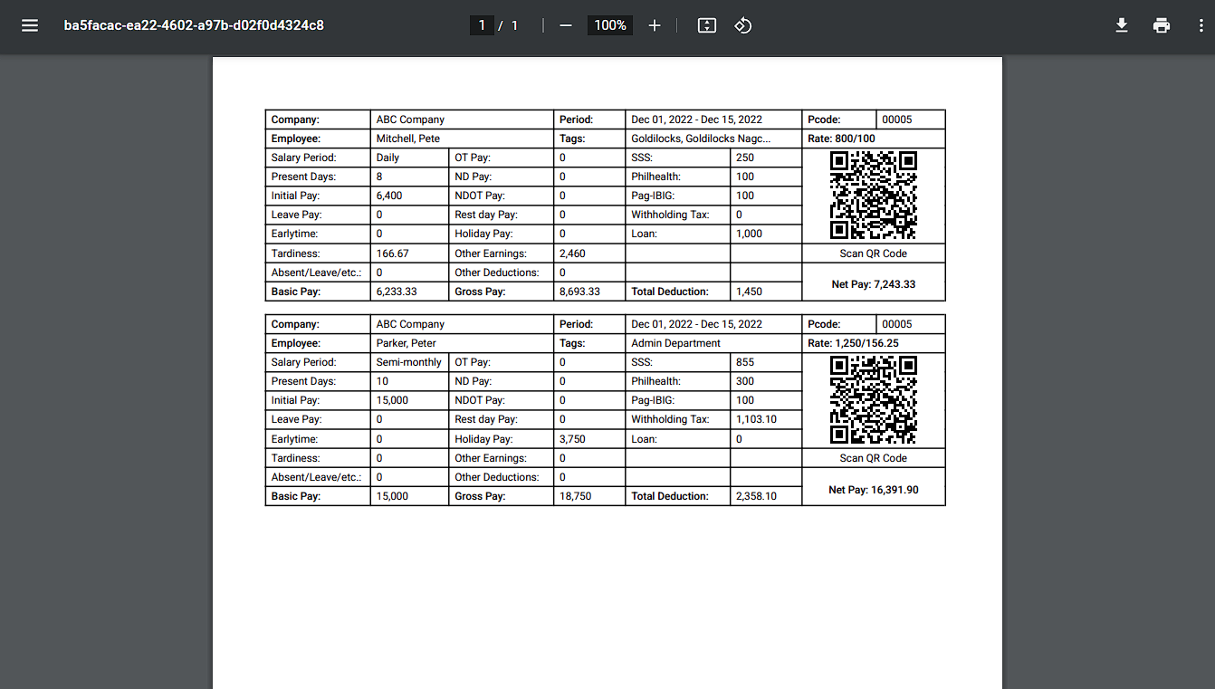
Task: Click the zoom out minus button
Action: point(566,25)
